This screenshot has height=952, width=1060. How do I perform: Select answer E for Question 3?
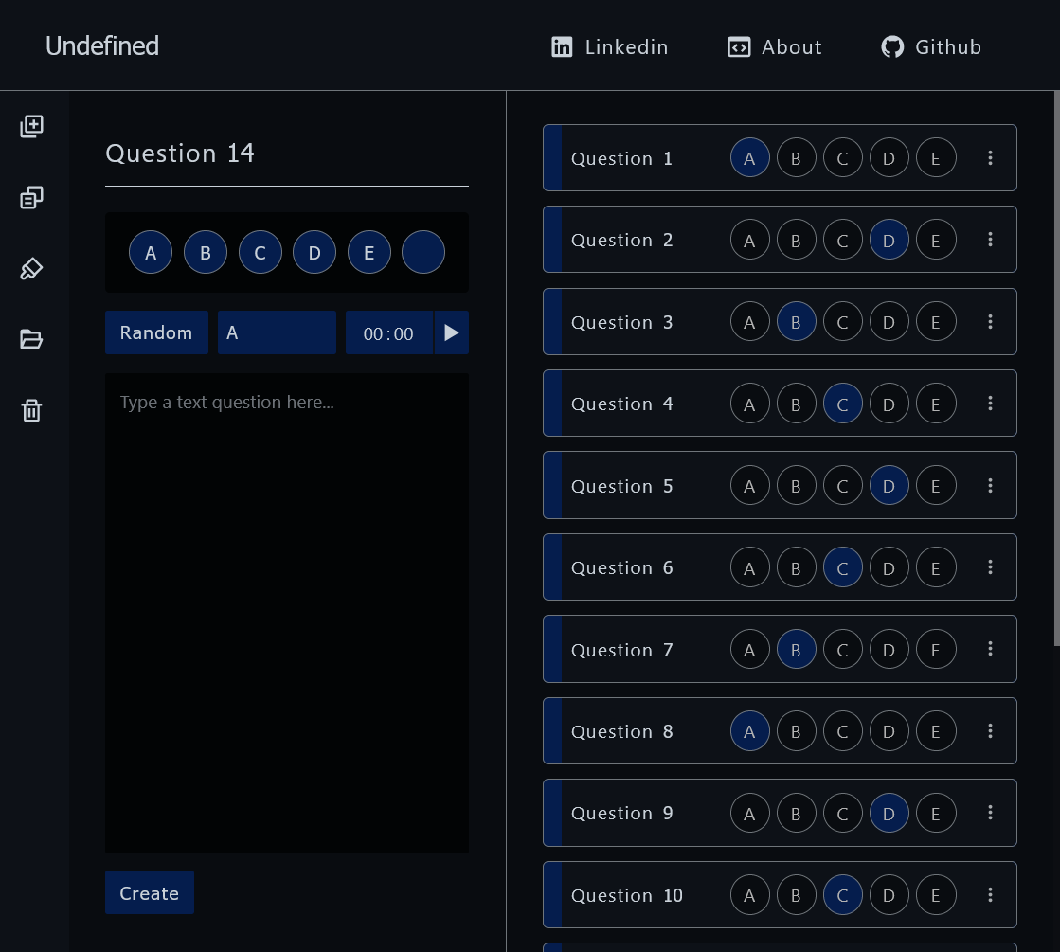936,322
